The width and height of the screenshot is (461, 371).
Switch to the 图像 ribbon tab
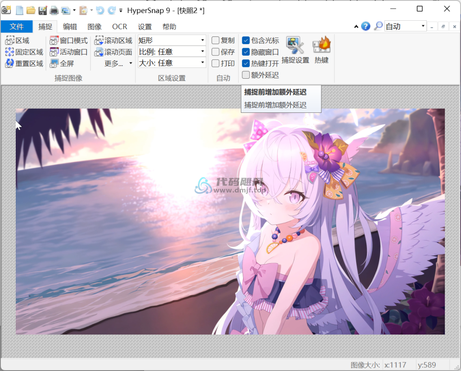95,27
